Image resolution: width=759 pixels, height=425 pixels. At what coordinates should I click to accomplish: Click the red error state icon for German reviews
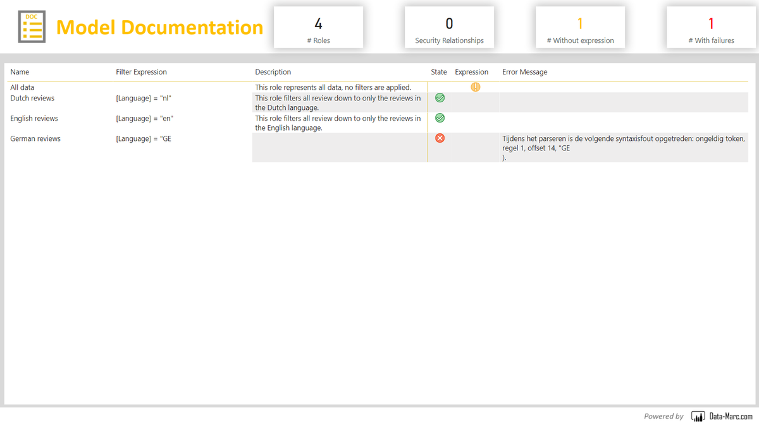pyautogui.click(x=440, y=138)
